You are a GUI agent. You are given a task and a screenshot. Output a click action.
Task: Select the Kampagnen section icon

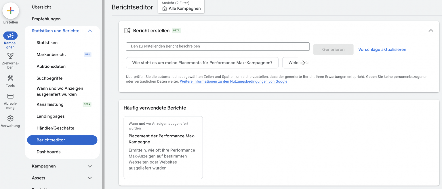[10, 36]
